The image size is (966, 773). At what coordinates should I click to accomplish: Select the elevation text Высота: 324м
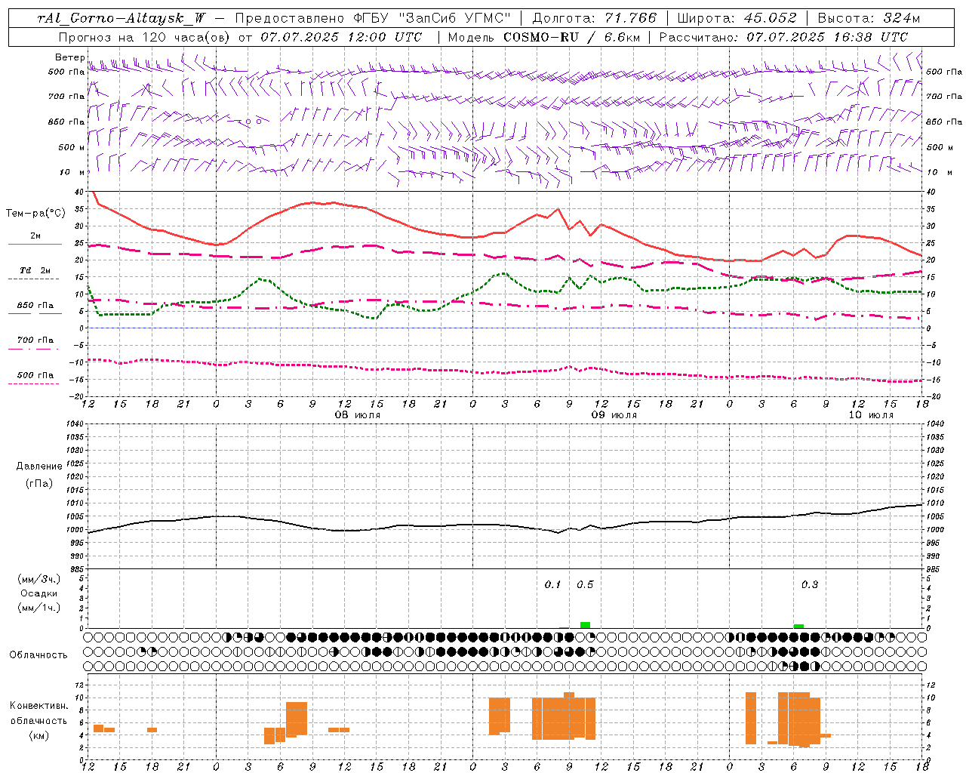tap(869, 18)
